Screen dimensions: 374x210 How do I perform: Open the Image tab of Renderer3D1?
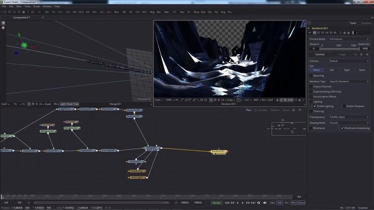coord(342,54)
